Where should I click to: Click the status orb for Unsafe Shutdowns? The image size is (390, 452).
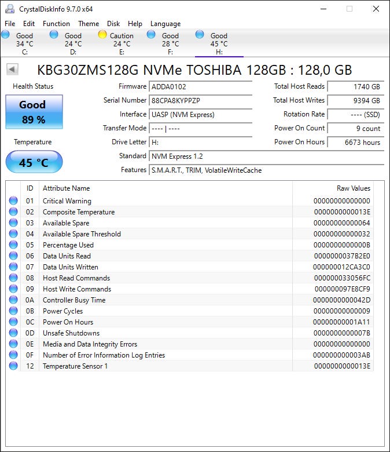(13, 333)
